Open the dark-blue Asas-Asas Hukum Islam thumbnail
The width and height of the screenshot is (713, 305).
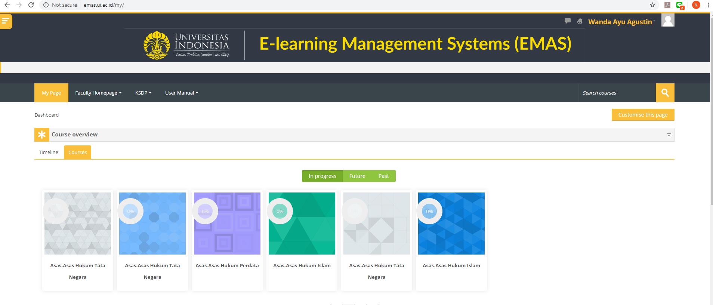(x=451, y=224)
